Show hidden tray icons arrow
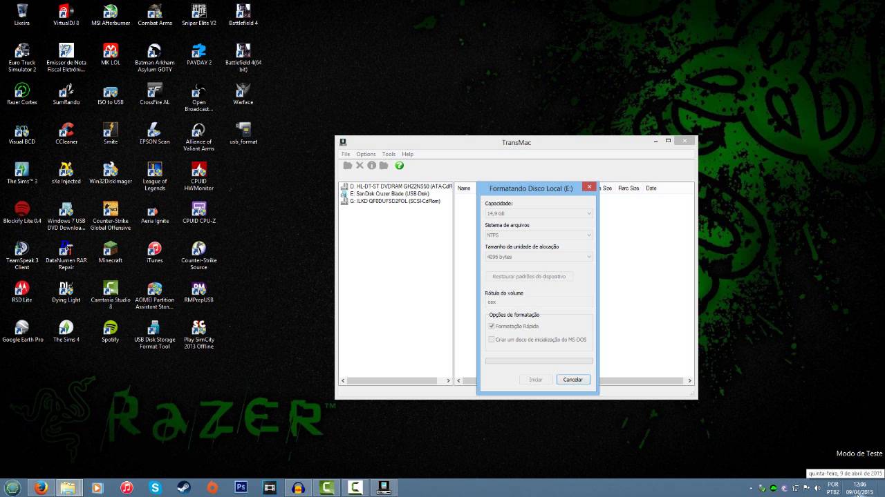 (x=752, y=489)
